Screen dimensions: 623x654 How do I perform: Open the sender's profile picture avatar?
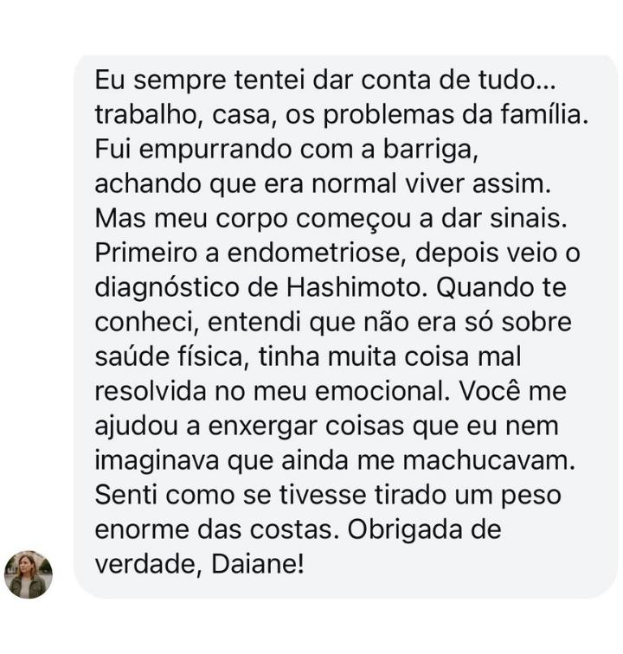[29, 574]
